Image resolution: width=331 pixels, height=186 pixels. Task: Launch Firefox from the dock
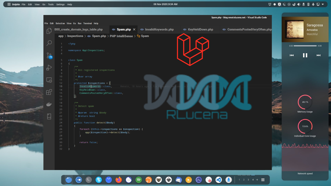click(x=118, y=180)
